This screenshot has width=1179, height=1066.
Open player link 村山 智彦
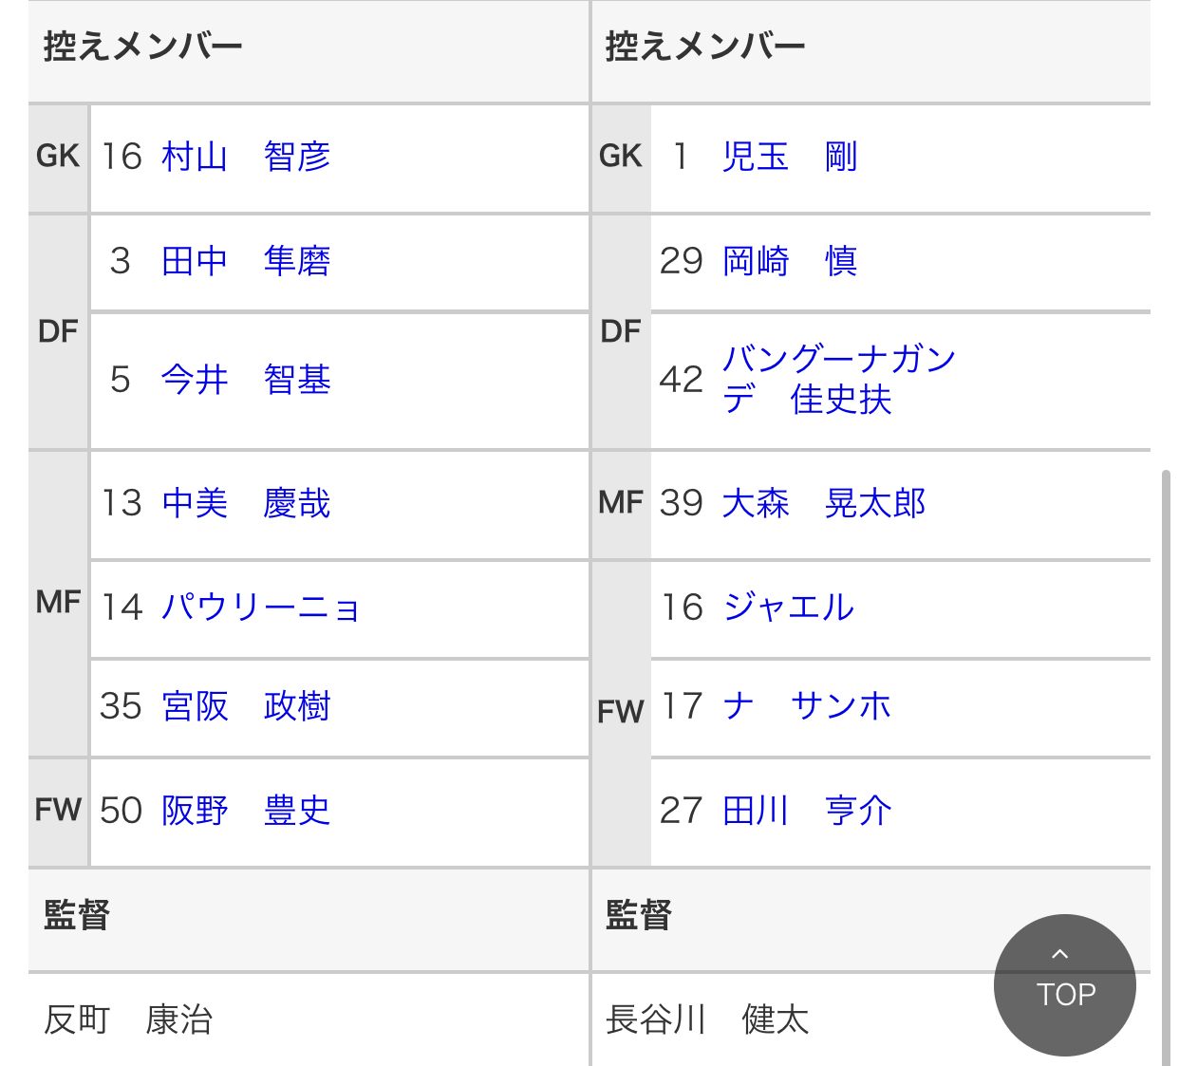(246, 157)
